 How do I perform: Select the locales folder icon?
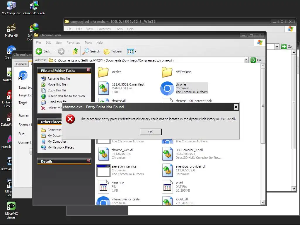coord(103,72)
